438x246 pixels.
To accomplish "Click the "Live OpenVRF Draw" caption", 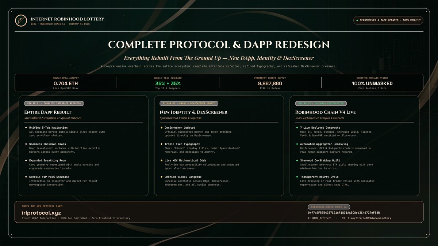I will click(x=66, y=89).
